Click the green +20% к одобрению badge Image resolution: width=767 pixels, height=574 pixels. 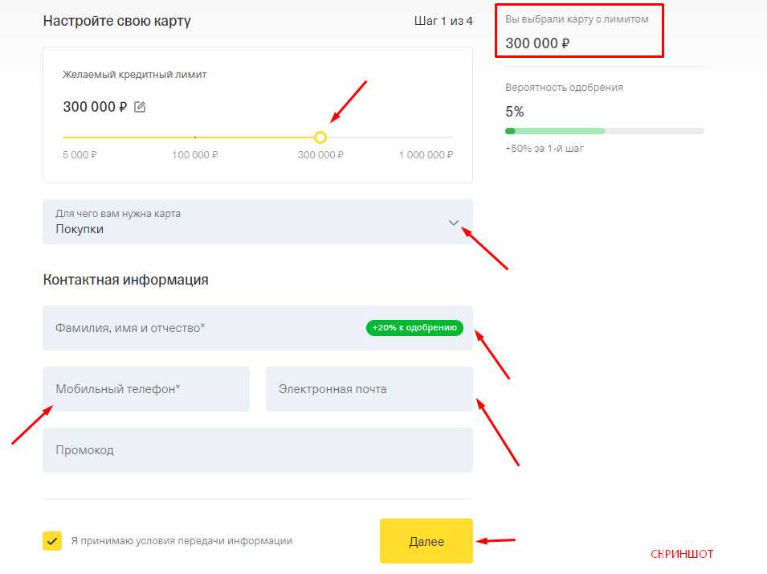click(x=414, y=328)
